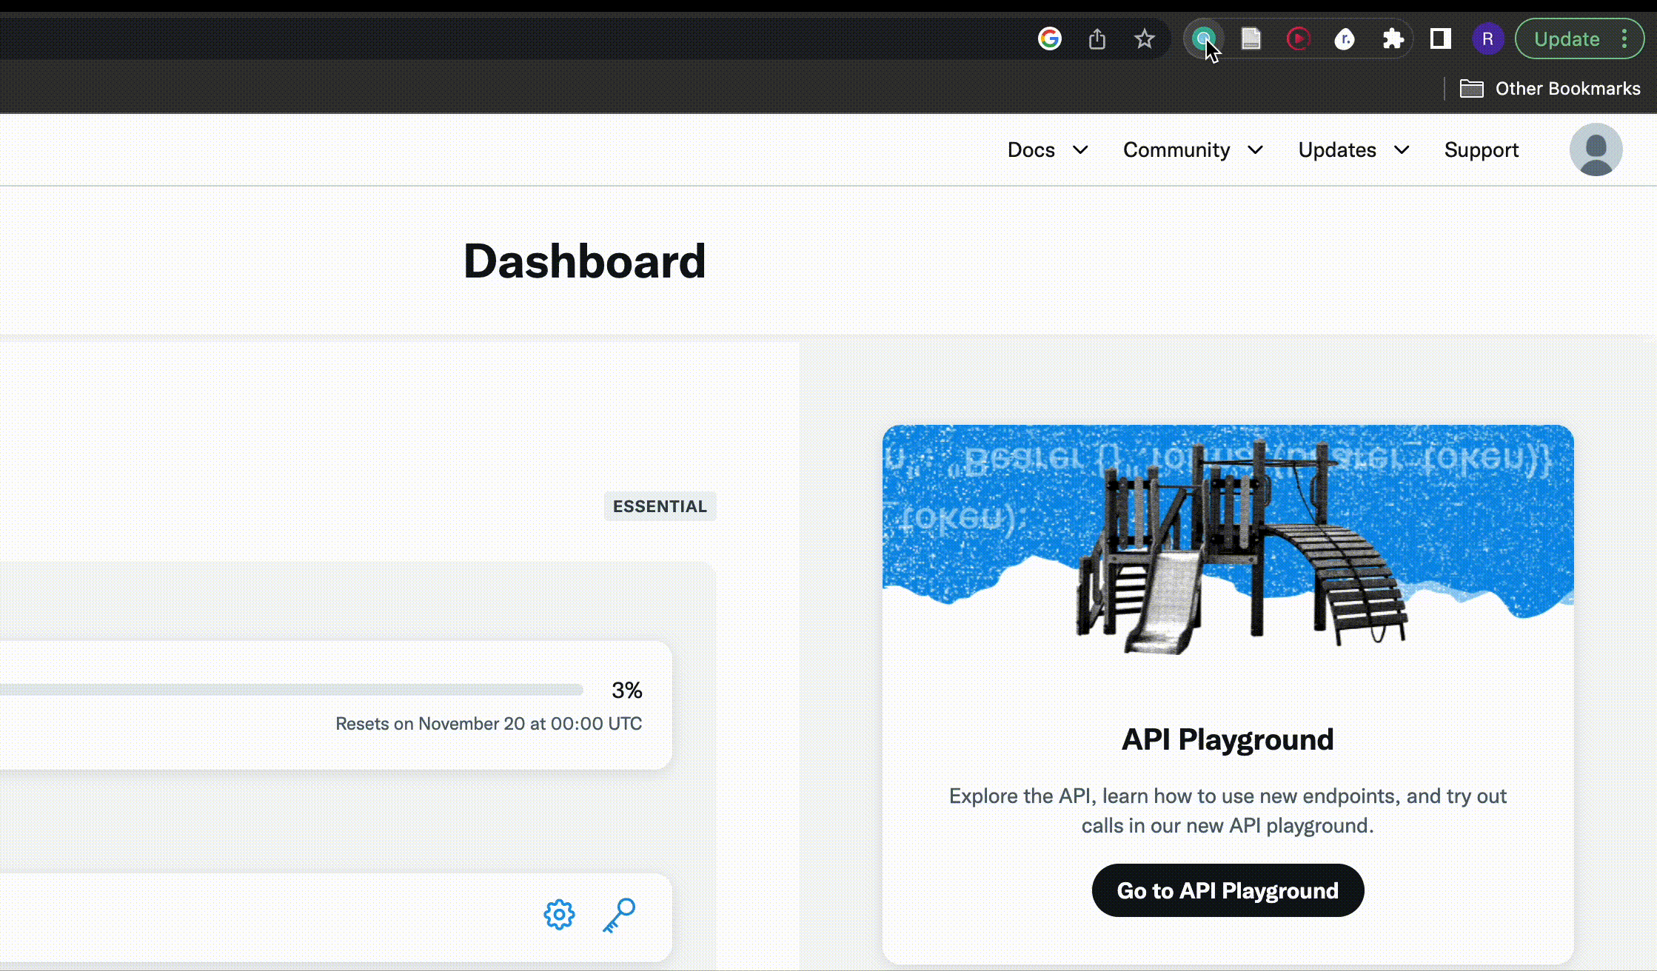Open the Extensions puzzle piece menu

[x=1393, y=38]
